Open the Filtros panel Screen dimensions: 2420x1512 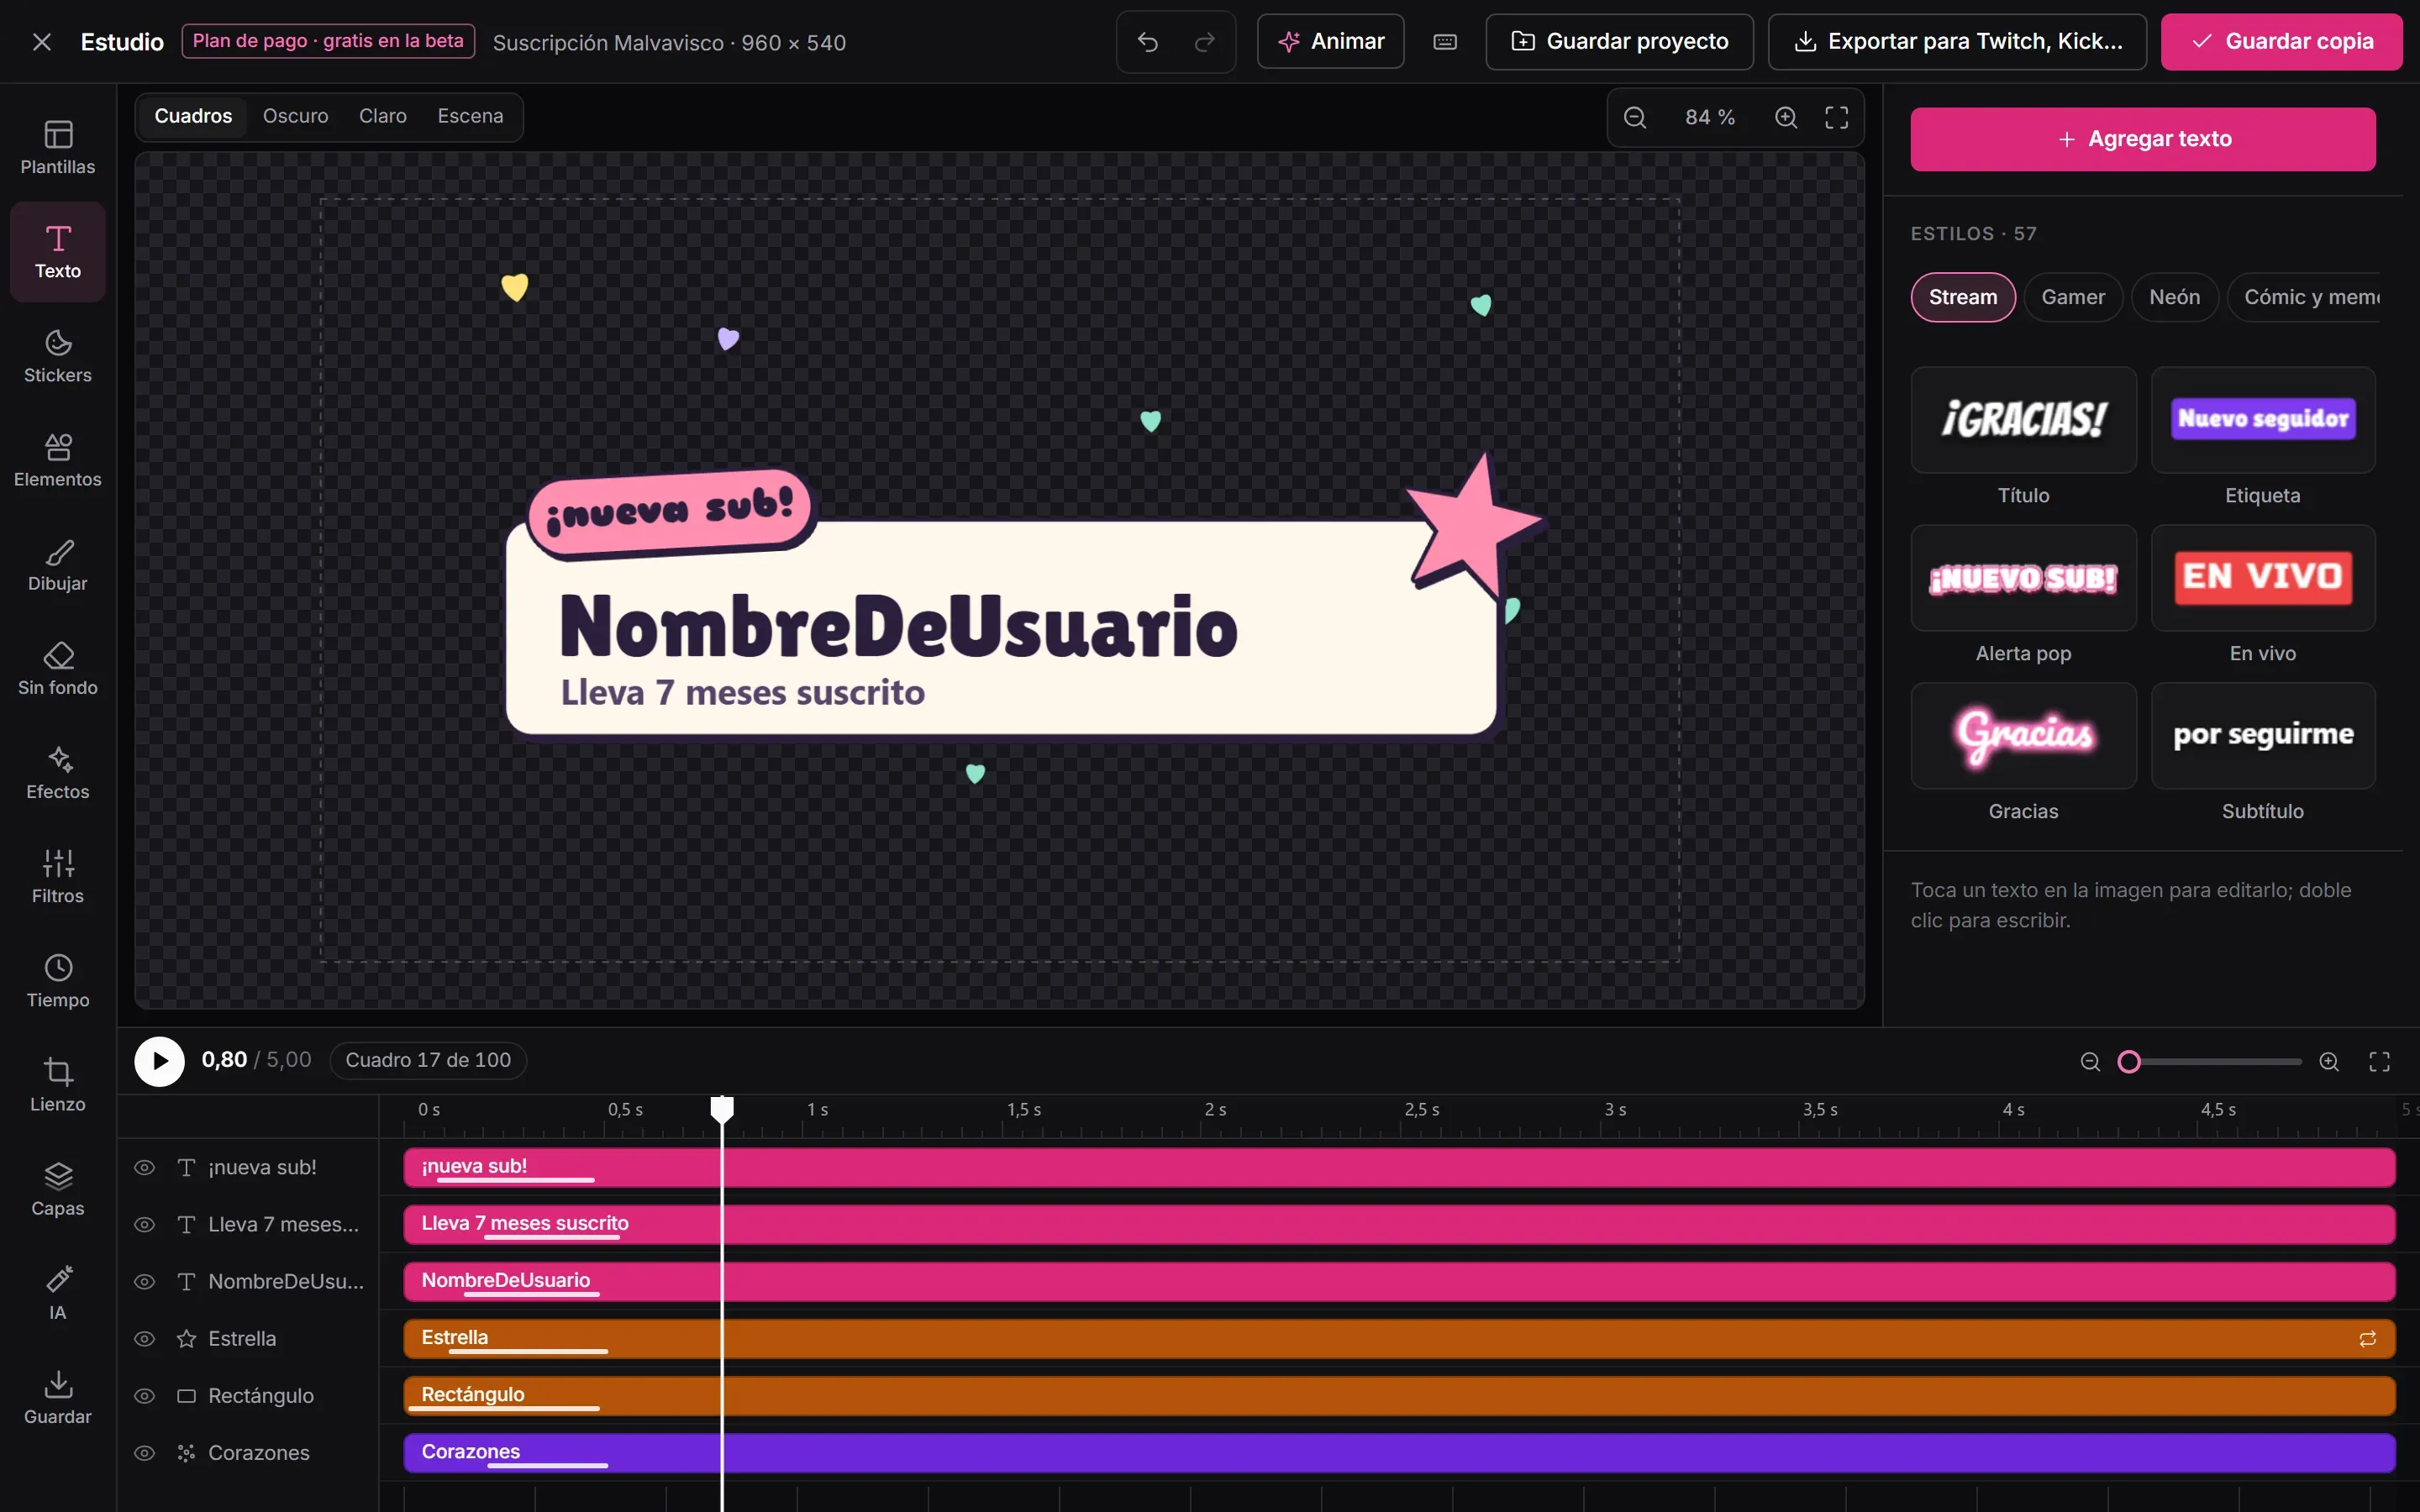58,877
